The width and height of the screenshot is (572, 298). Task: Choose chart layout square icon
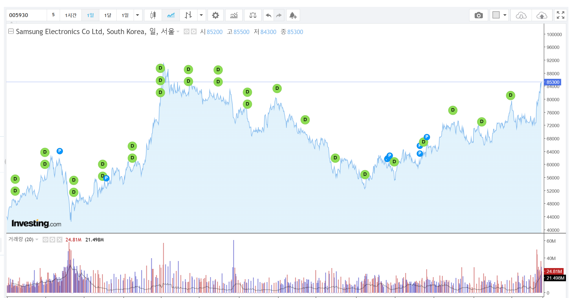click(x=496, y=15)
